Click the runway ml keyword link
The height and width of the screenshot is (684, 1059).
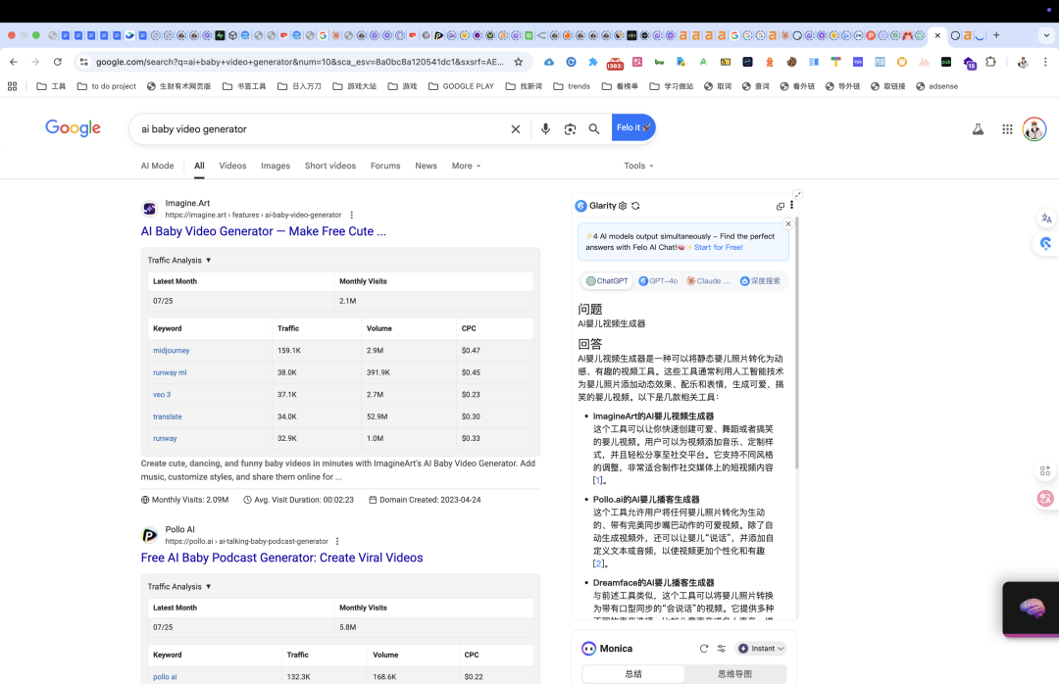point(170,372)
